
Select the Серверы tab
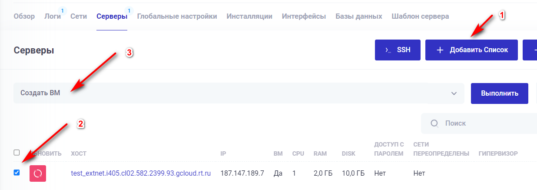[x=112, y=16]
